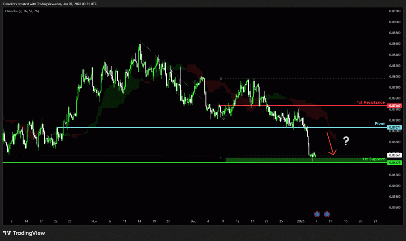Screen dimensions: 406x241
Task: Click the 1st Support text label
Action: [x=373, y=159]
